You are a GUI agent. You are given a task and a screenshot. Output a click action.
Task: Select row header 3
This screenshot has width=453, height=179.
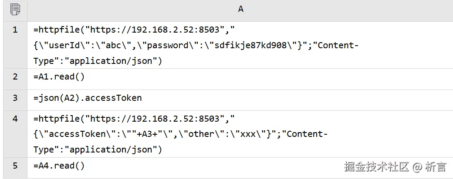click(15, 98)
